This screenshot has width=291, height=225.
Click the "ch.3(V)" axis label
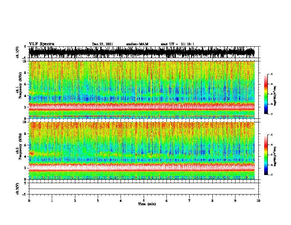[x=18, y=189]
